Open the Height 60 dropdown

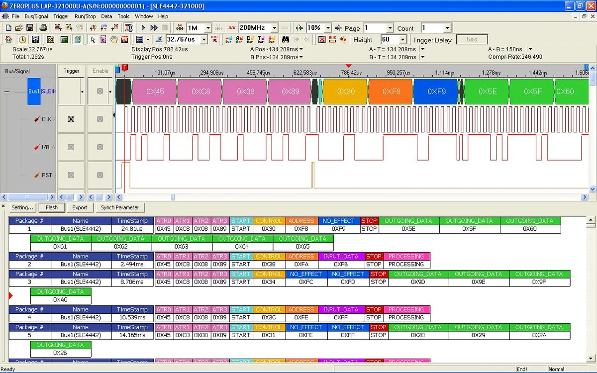402,40
